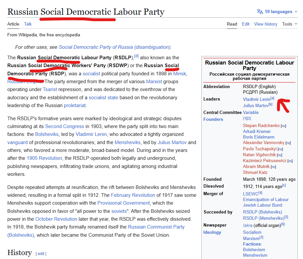The width and height of the screenshot is (303, 259).
Task: Open the 1905 Revolution link
Action: [x=44, y=158]
